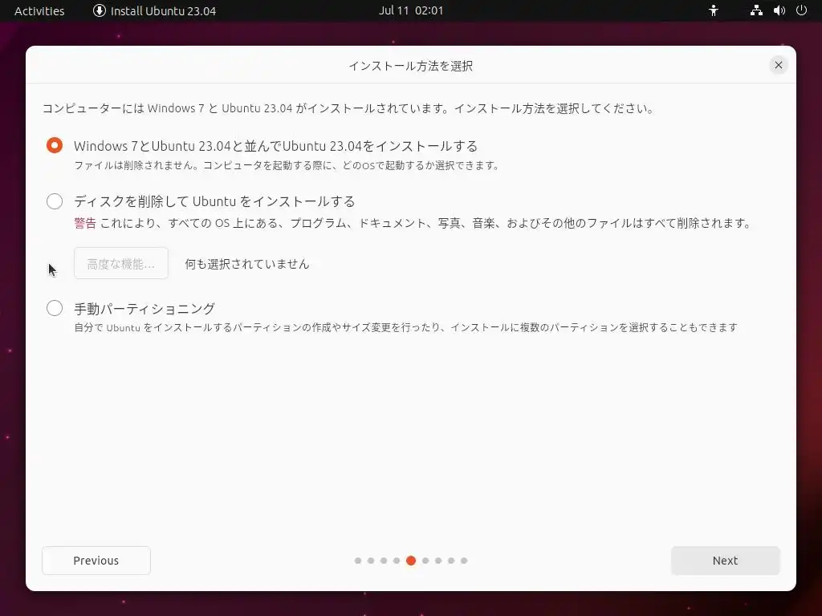Screen dimensions: 822x616
Task: Click the wired network status icon
Action: point(756,10)
